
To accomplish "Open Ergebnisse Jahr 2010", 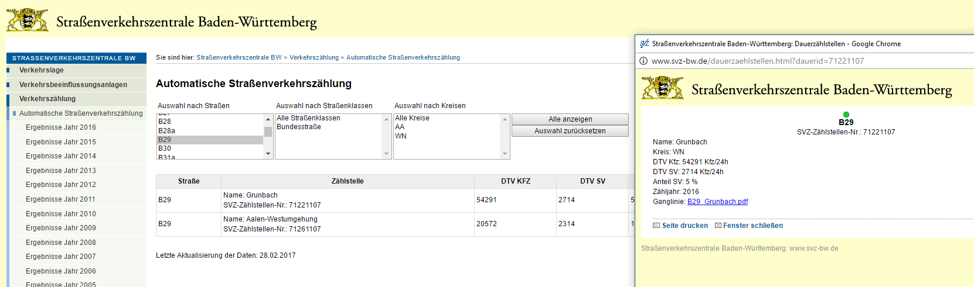I will [61, 214].
